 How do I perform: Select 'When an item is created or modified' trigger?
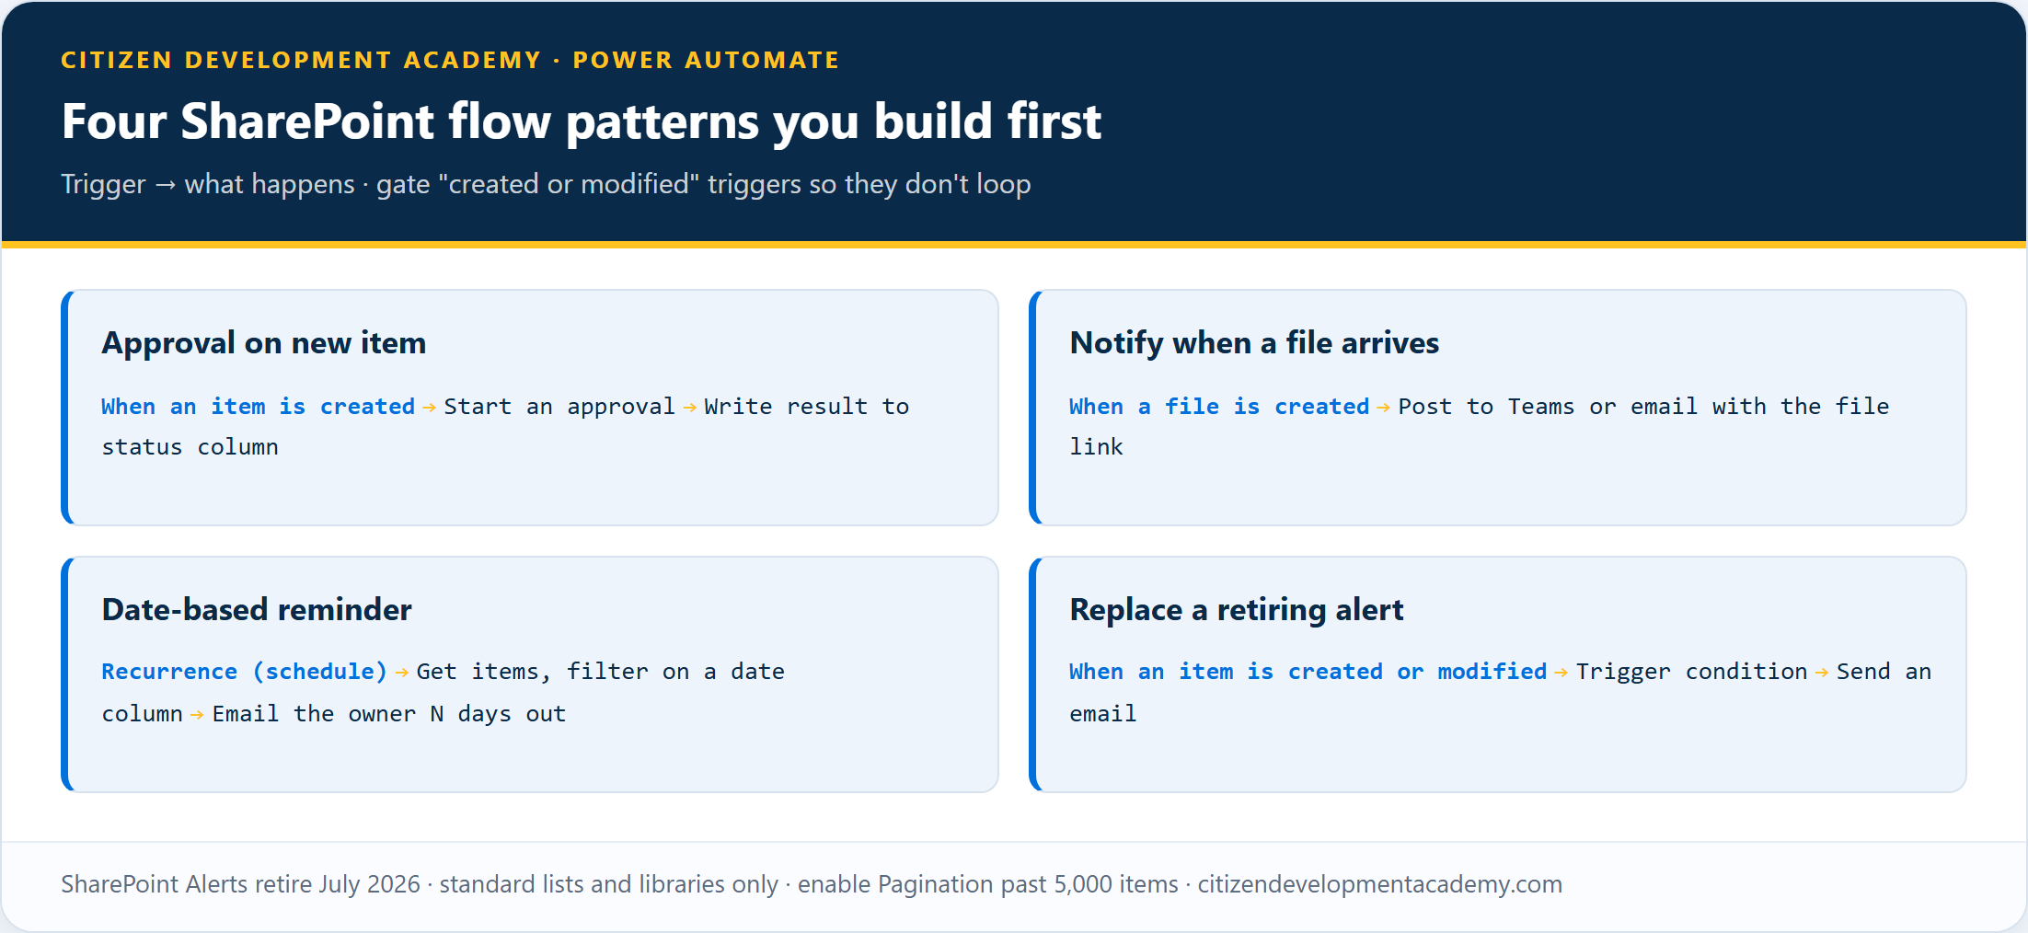click(x=1308, y=672)
